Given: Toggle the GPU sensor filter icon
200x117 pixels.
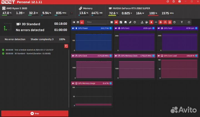Looking at the screenshot, I should click(x=116, y=22).
